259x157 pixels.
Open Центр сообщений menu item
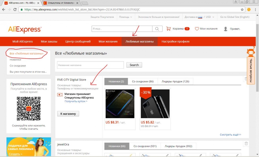[78, 41]
